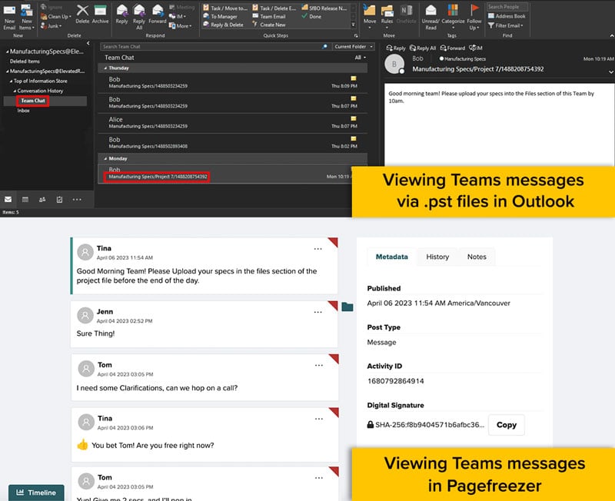Switch to the History tab

pos(437,257)
